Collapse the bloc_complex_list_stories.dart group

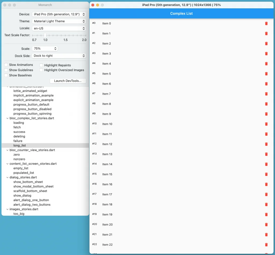7,118
